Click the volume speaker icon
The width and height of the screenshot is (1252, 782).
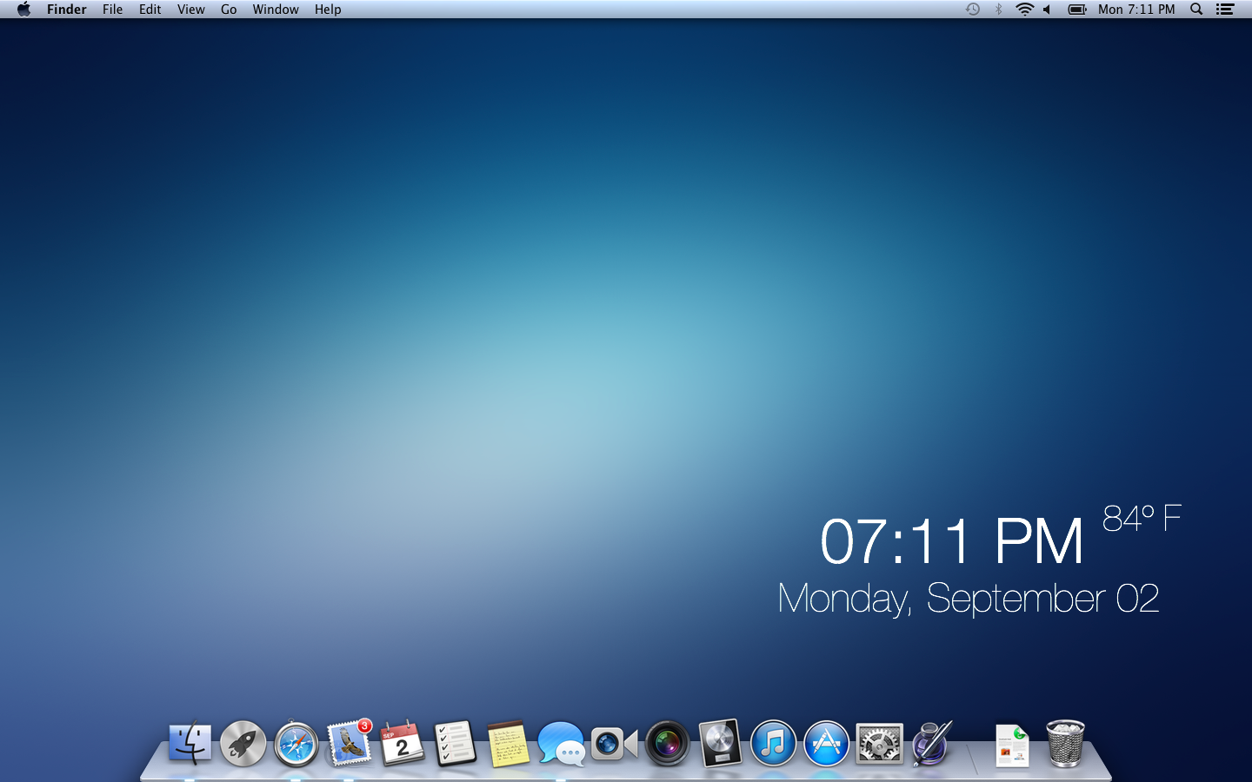pos(1048,10)
